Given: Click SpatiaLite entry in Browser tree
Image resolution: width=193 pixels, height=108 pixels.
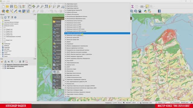Looking at the screenshot, I should (7, 46).
